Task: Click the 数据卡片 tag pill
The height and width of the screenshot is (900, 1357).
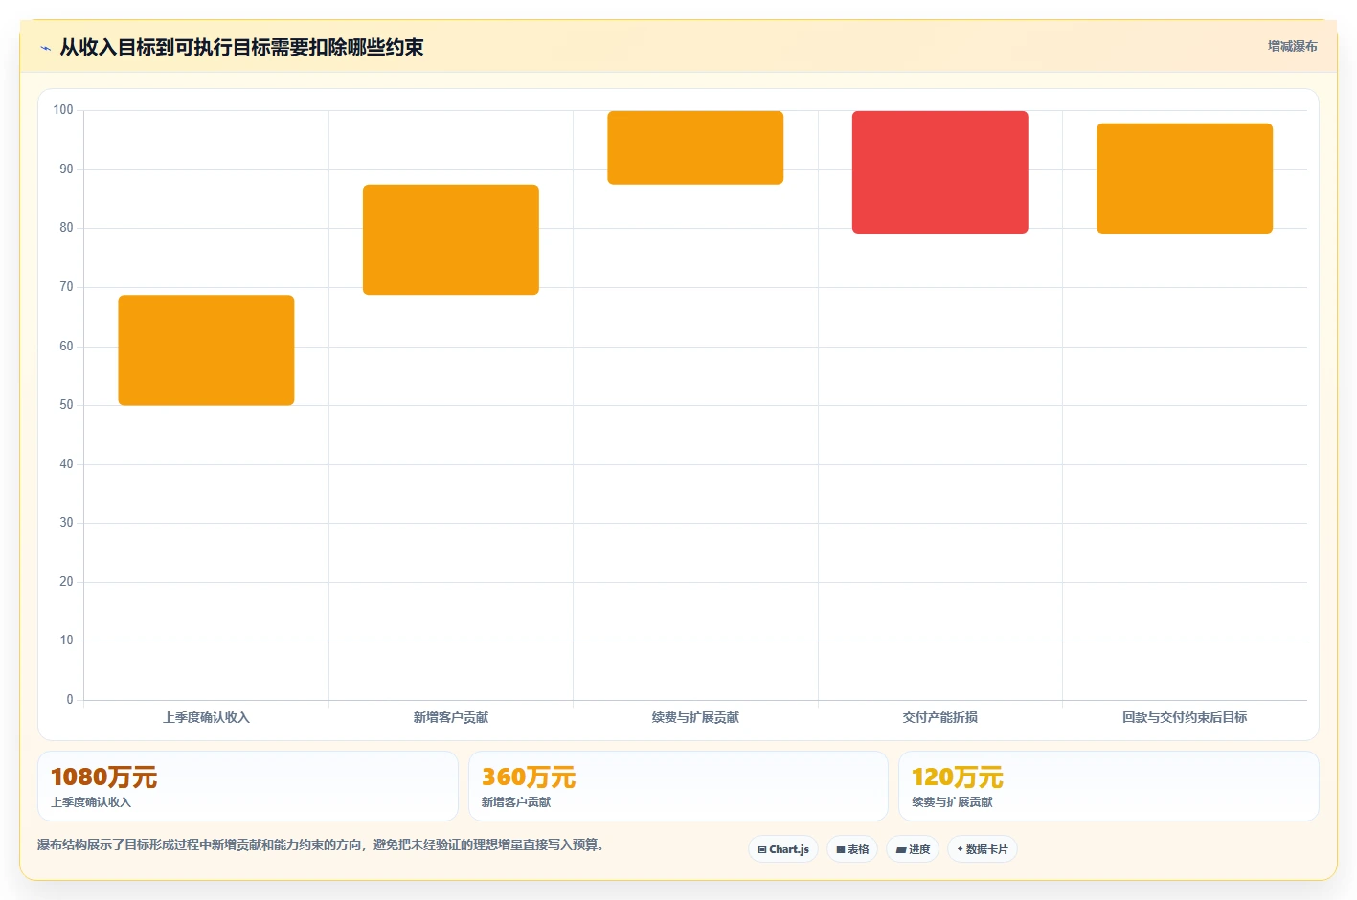Action: click(983, 849)
